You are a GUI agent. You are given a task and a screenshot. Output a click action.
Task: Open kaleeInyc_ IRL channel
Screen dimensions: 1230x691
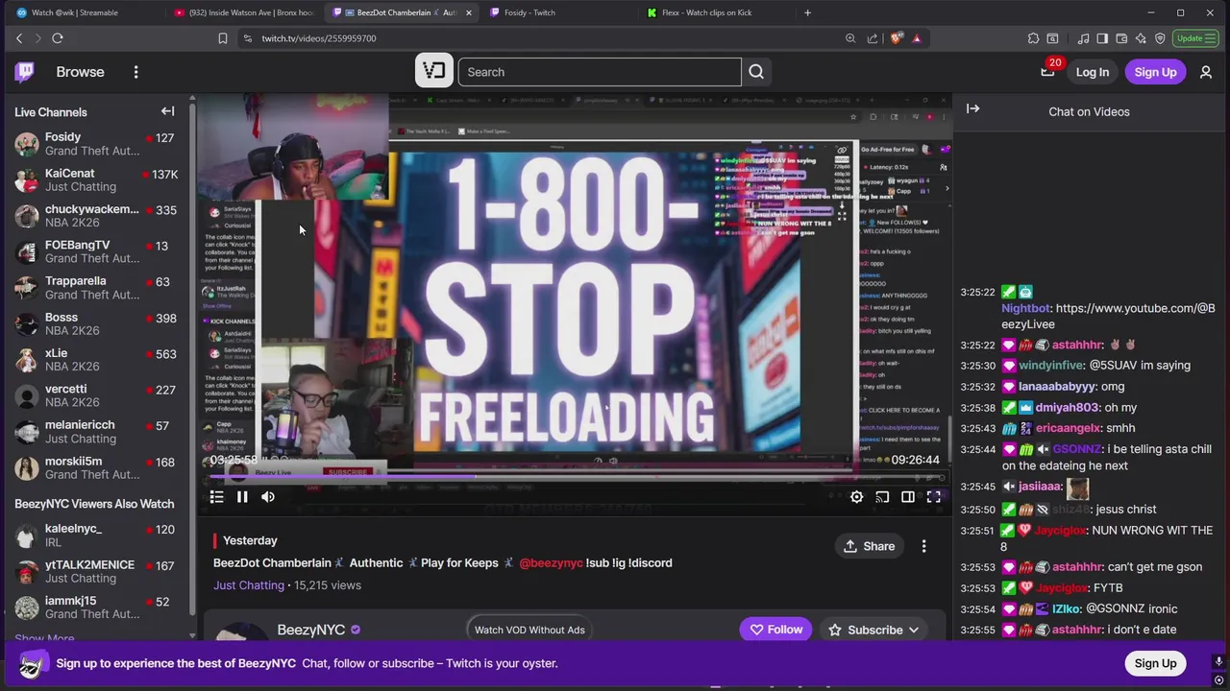[96, 536]
